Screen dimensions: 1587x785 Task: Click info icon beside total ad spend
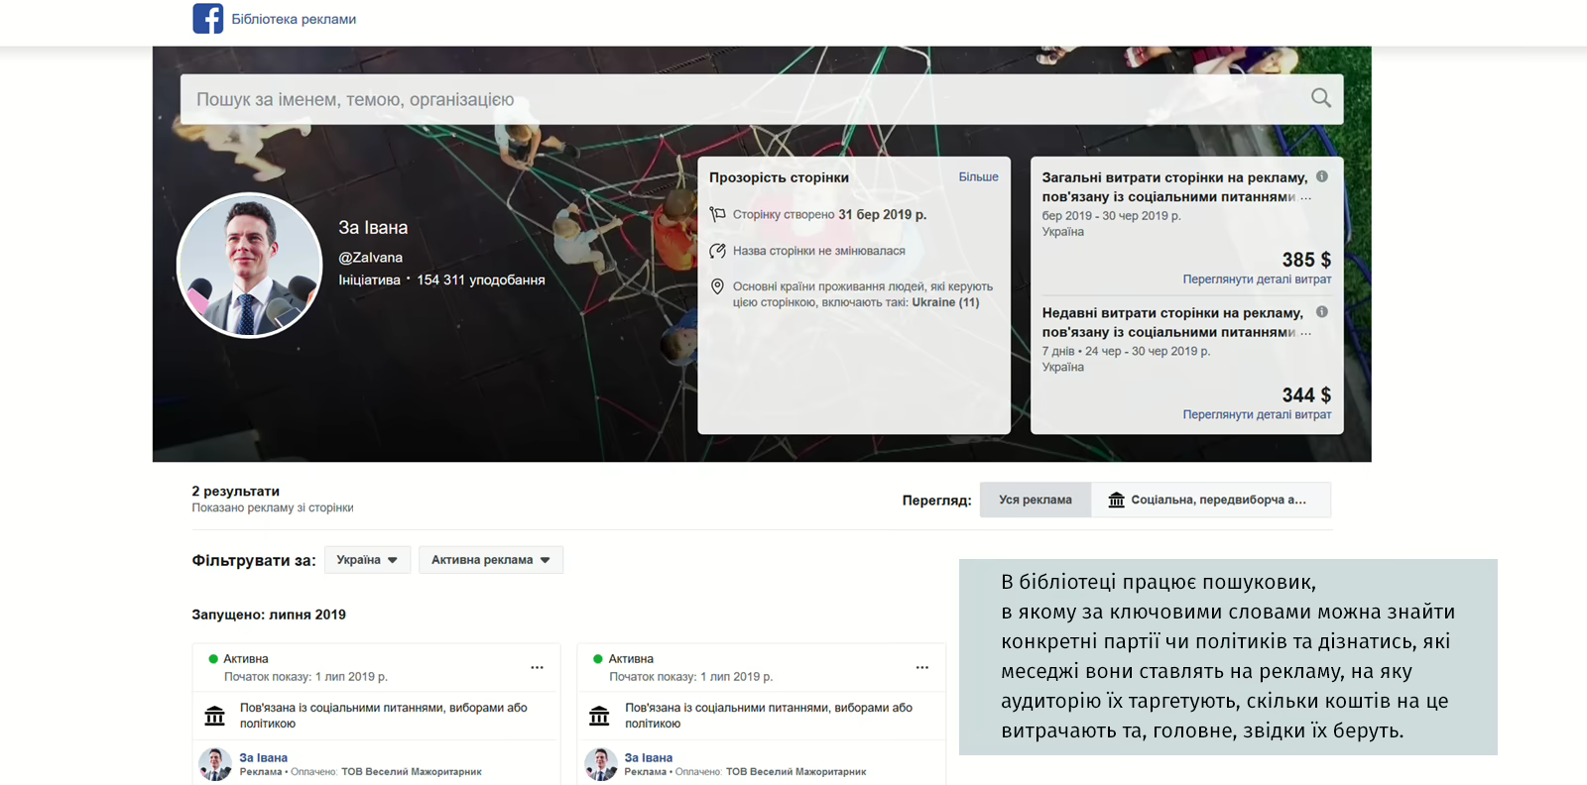point(1321,176)
